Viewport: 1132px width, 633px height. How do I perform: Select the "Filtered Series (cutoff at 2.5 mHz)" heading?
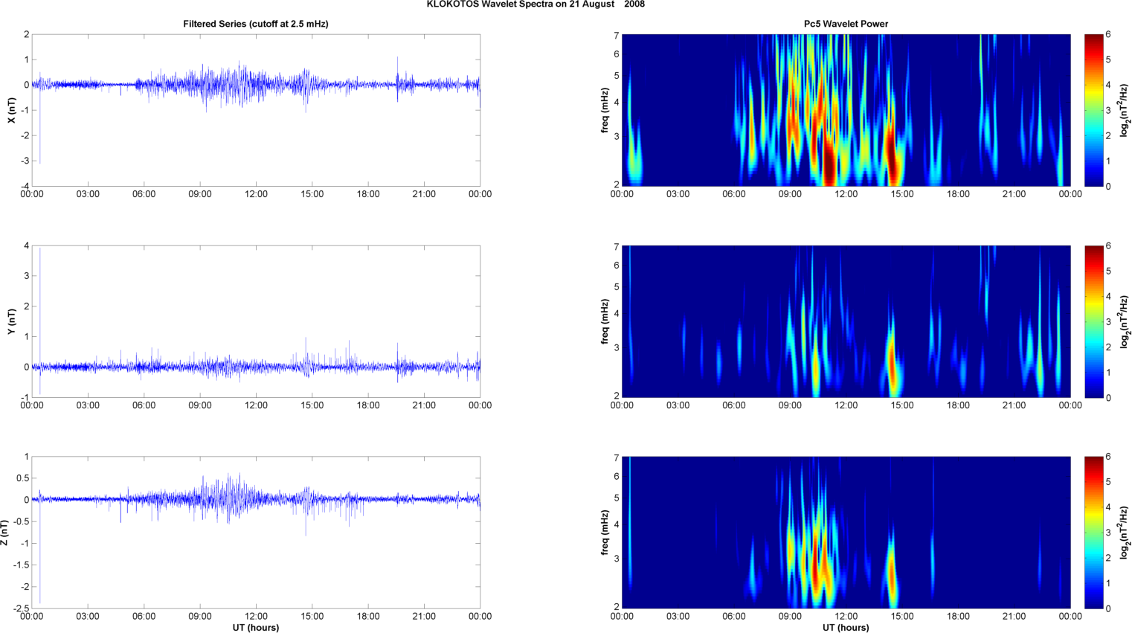click(x=256, y=24)
